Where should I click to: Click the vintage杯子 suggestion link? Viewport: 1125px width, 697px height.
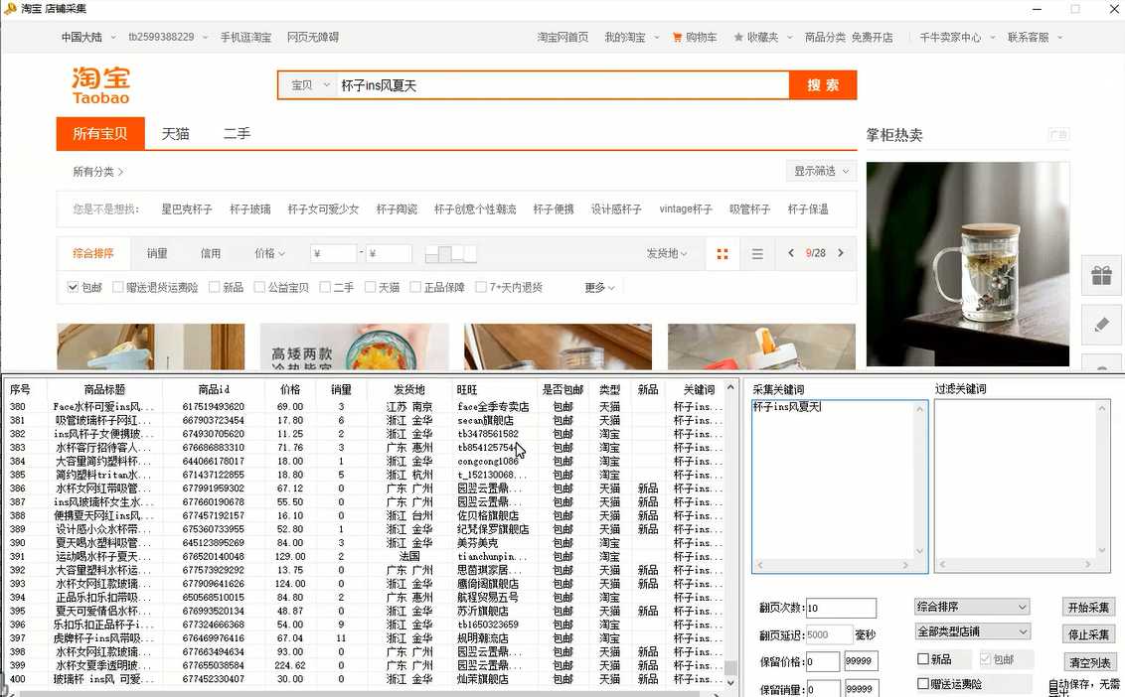(685, 209)
